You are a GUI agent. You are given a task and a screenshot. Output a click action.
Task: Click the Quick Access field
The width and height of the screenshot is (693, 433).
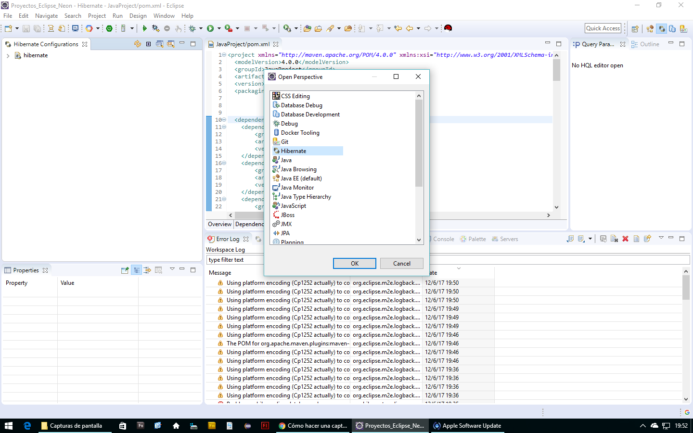click(603, 28)
